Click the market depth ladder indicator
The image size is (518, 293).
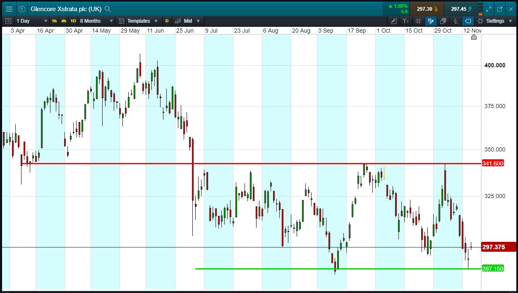point(480,9)
